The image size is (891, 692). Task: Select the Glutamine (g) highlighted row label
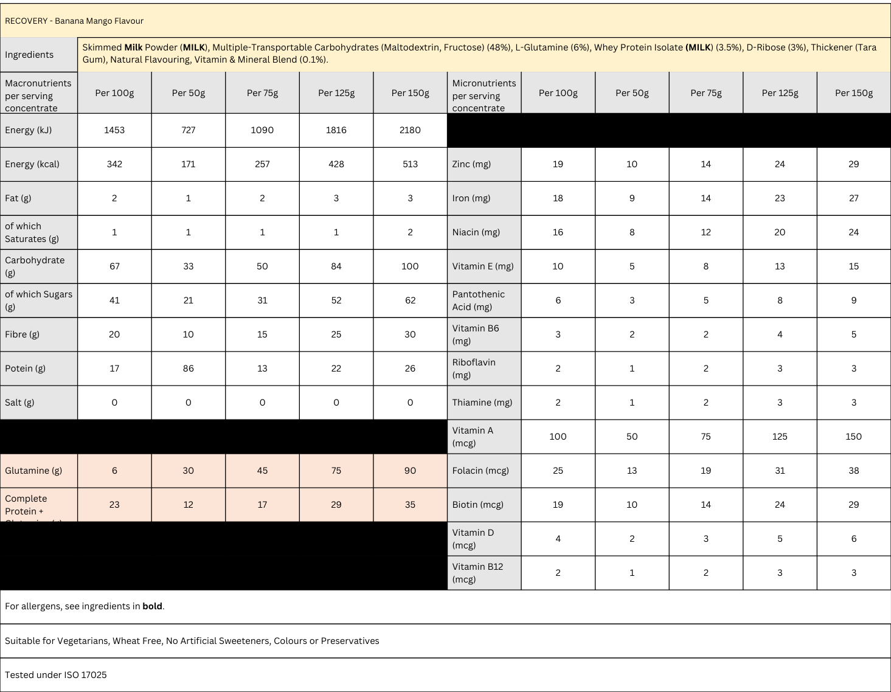pyautogui.click(x=33, y=471)
